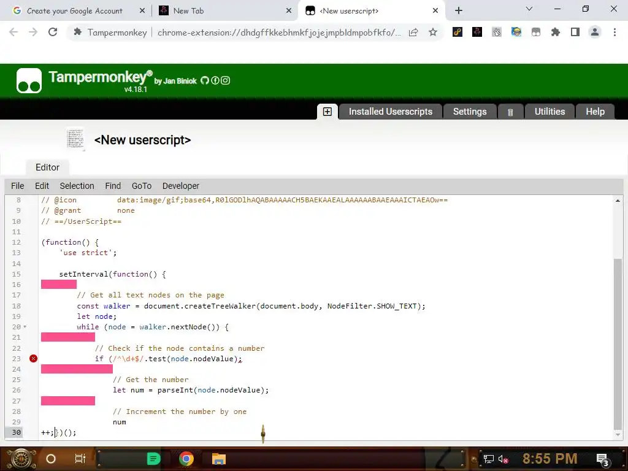
Task: Toggle the browser side panel icon
Action: pyautogui.click(x=575, y=32)
